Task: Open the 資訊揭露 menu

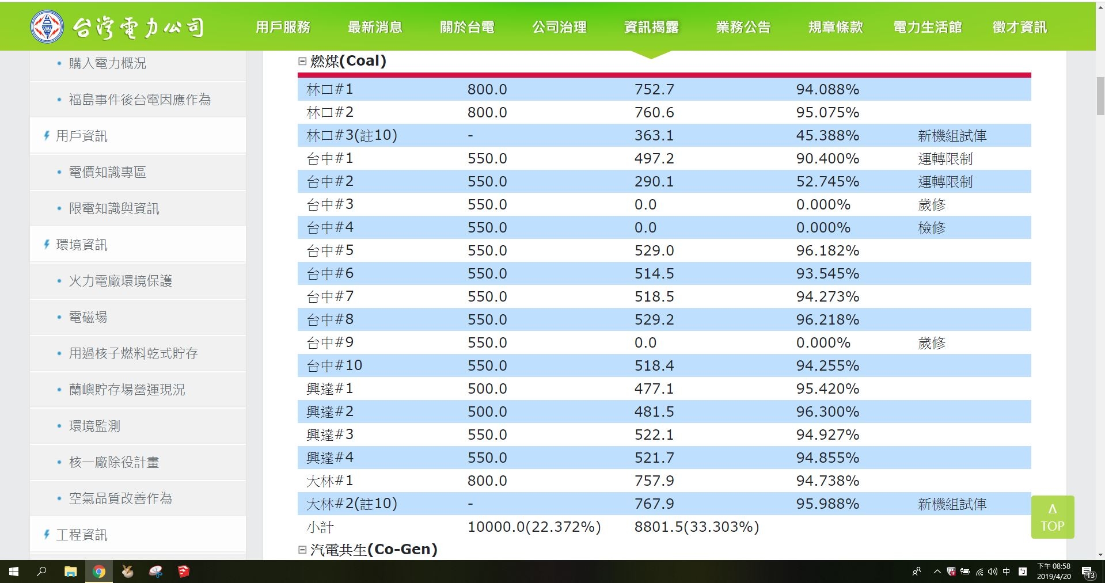Action: click(x=651, y=27)
